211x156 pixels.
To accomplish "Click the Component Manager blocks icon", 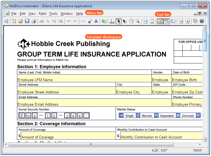I will point(96,21).
